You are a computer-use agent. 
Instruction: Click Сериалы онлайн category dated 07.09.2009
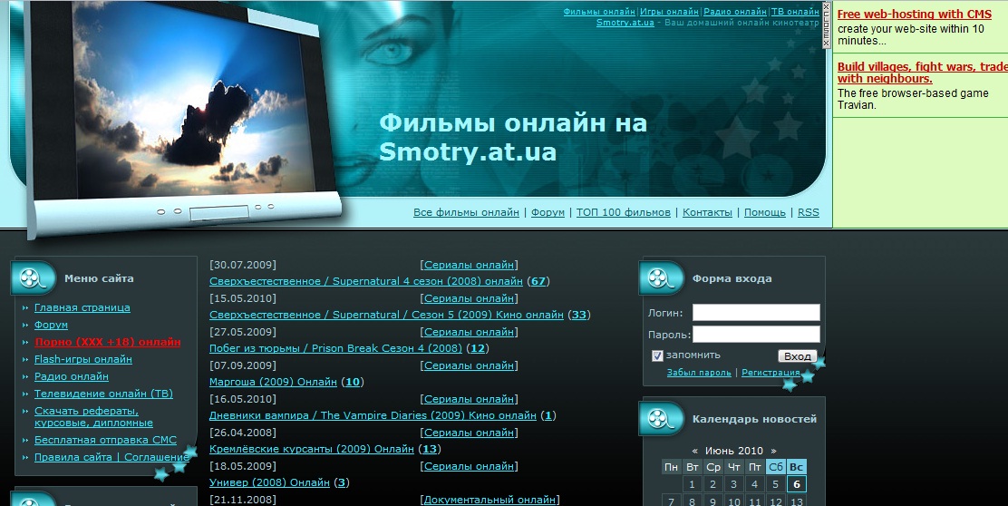(470, 365)
